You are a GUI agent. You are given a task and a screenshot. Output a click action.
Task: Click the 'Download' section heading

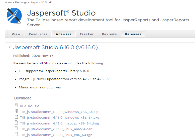pos(23,98)
